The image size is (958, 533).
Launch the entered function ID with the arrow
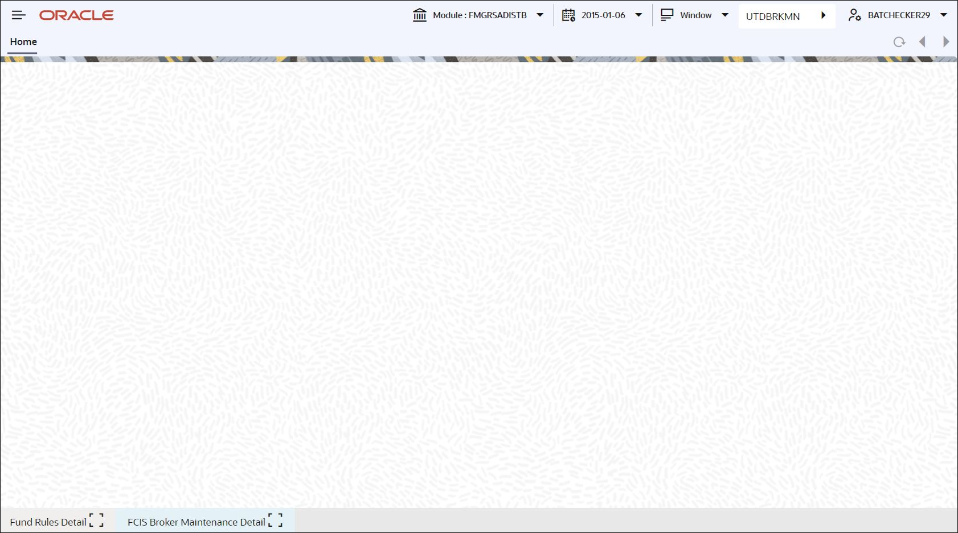click(824, 16)
